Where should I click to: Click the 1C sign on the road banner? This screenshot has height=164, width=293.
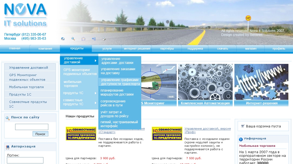click(248, 18)
